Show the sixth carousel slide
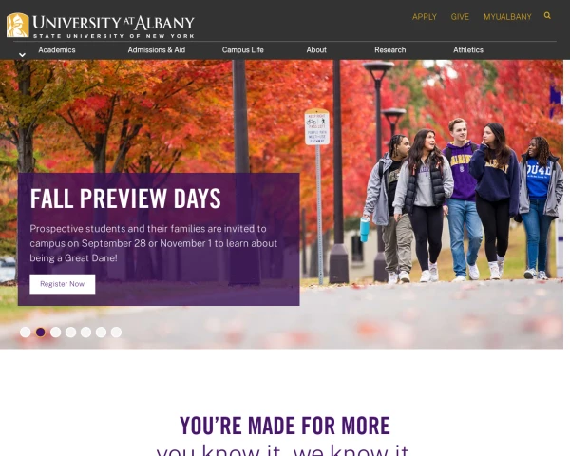This screenshot has width=570, height=456. (101, 332)
